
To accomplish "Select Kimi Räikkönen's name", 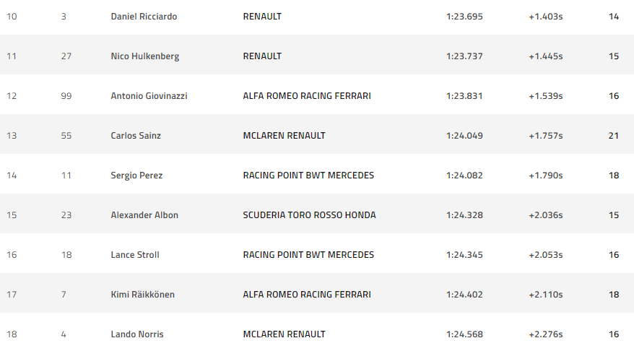I will pos(143,294).
